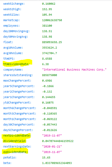Click the value 138.51

47,31
